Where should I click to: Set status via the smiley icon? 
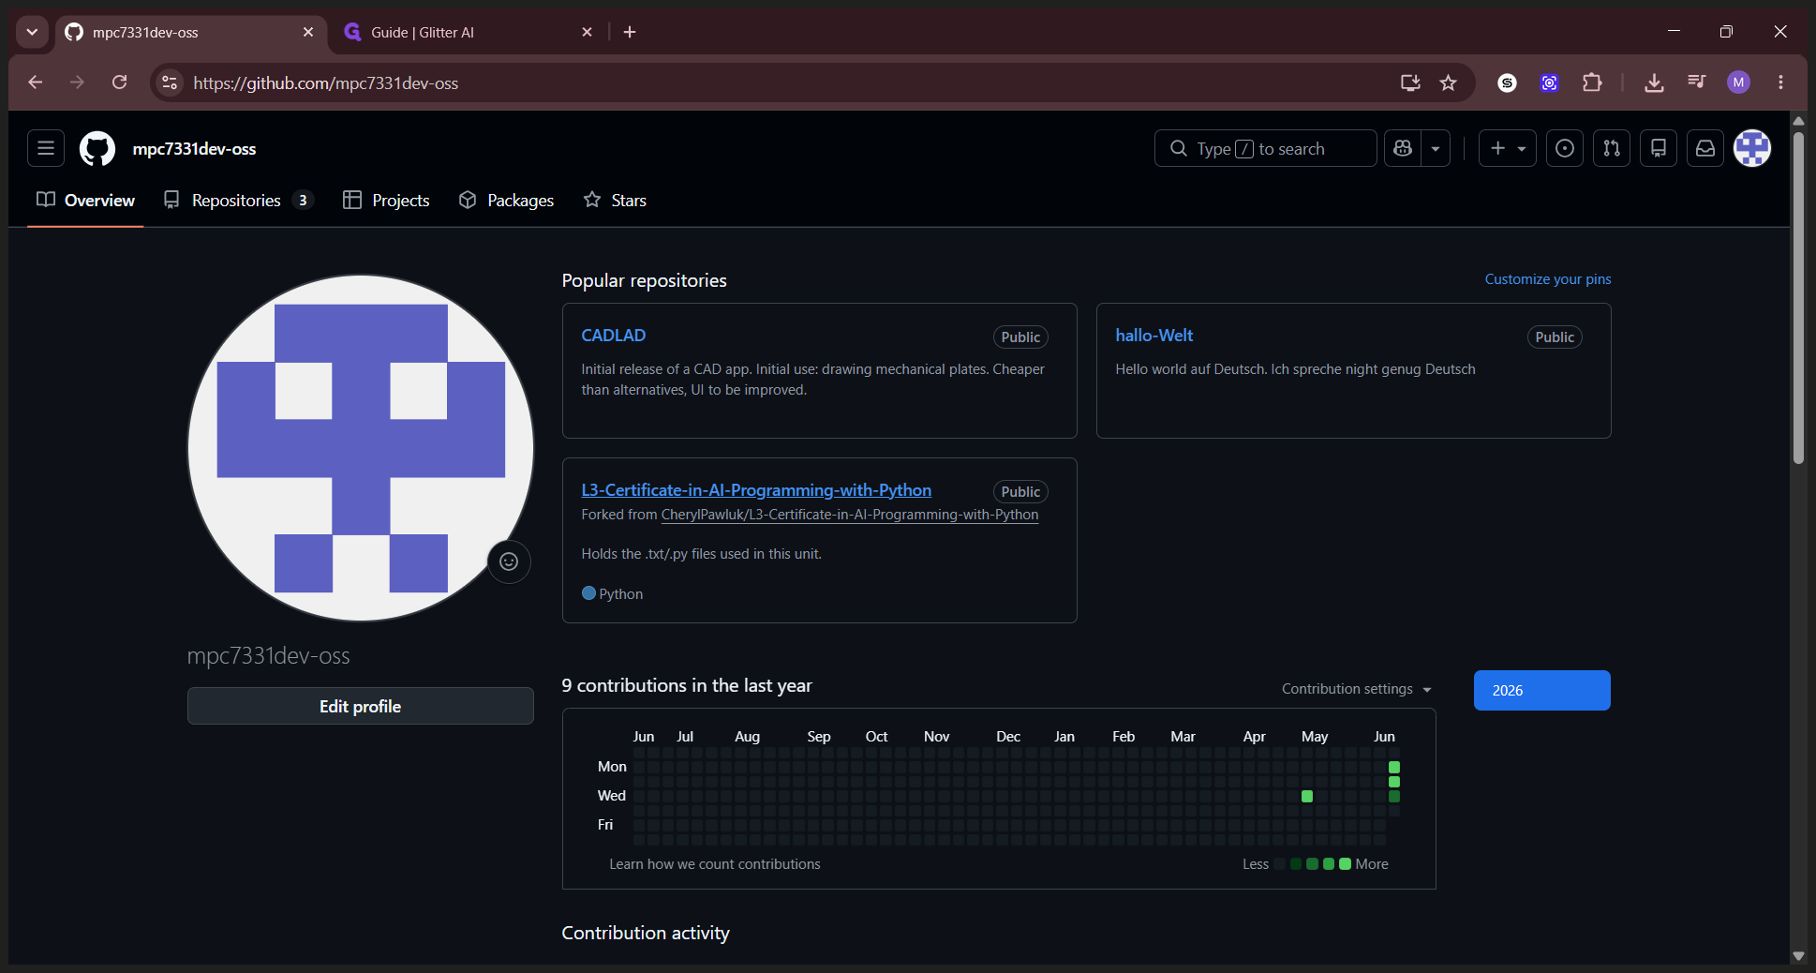click(x=509, y=561)
